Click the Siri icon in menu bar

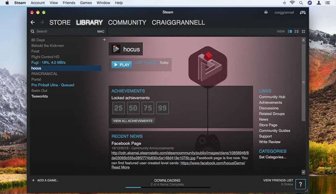click(x=309, y=3)
